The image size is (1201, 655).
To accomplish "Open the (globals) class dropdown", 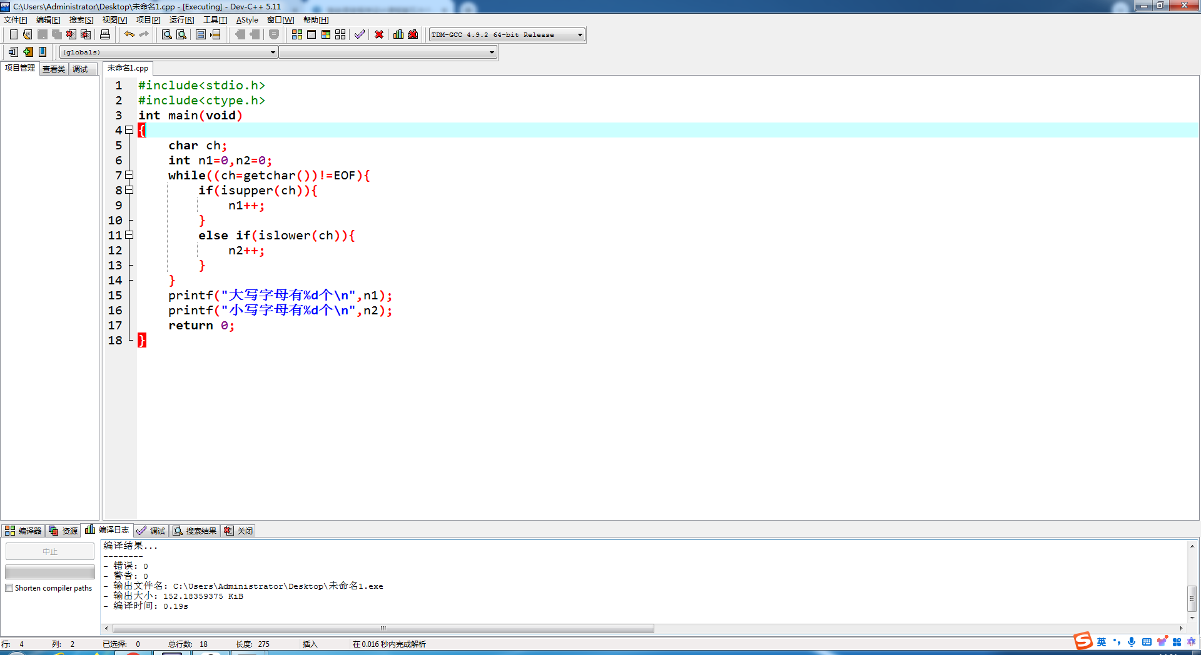I will click(168, 52).
